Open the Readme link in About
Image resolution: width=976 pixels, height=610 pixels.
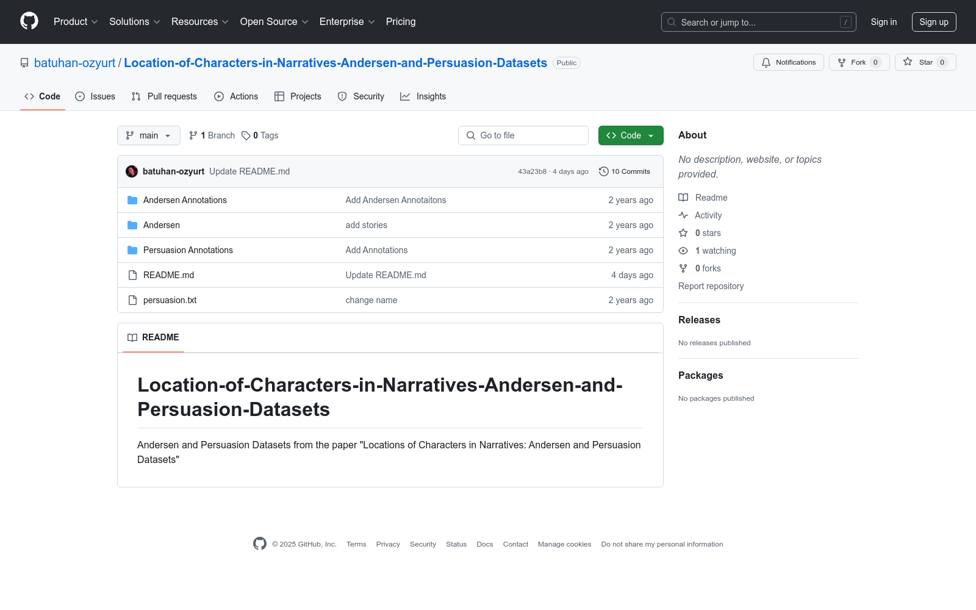[x=703, y=198]
